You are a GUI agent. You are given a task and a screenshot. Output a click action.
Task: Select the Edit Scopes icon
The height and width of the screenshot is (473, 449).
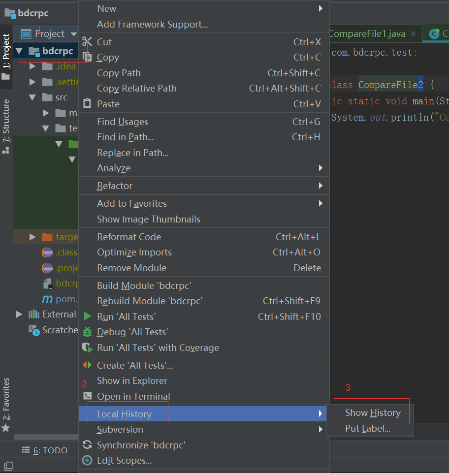[87, 460]
